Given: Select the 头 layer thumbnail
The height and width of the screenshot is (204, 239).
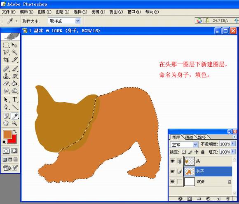Looking at the screenshot, I should click(190, 161).
